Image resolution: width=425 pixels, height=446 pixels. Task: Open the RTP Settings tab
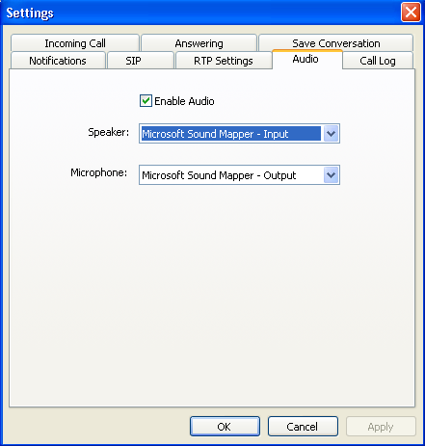point(224,61)
